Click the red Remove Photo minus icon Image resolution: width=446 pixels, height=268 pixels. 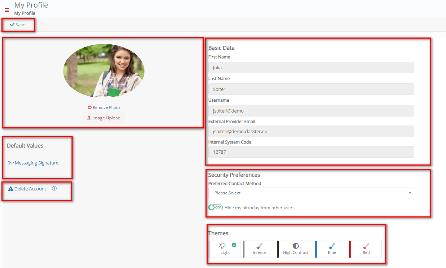90,107
